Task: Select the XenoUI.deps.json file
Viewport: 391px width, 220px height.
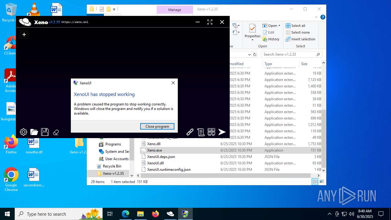Action: [231, 157]
